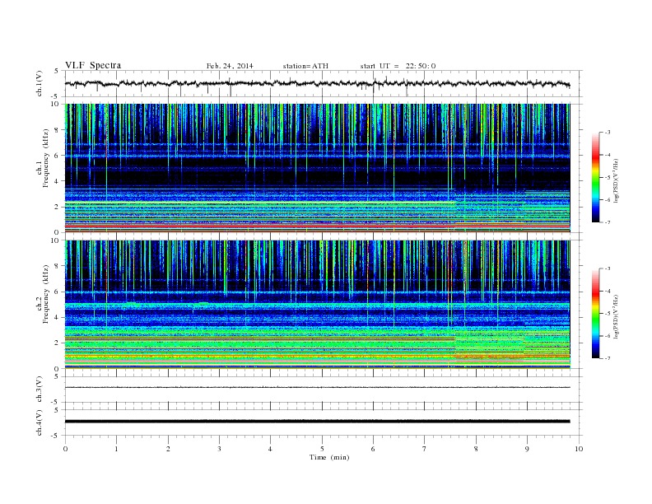652x504 pixels.
Task: Click the '2' kHz tick on ch.2 spectrogram
Action: [57, 343]
